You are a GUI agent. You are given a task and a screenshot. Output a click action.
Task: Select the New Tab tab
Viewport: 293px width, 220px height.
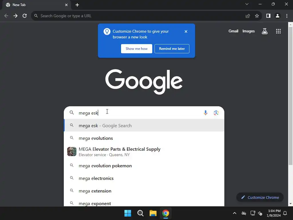tap(37, 5)
